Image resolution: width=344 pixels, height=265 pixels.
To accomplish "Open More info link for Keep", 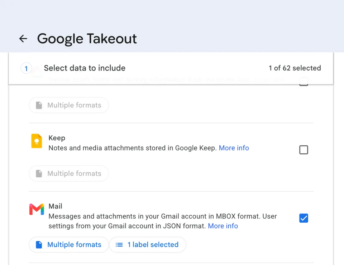I will tap(234, 148).
